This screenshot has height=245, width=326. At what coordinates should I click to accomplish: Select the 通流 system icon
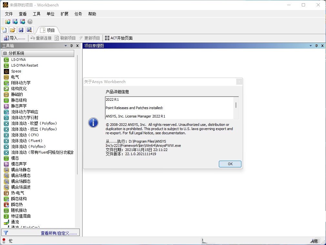click(6, 222)
